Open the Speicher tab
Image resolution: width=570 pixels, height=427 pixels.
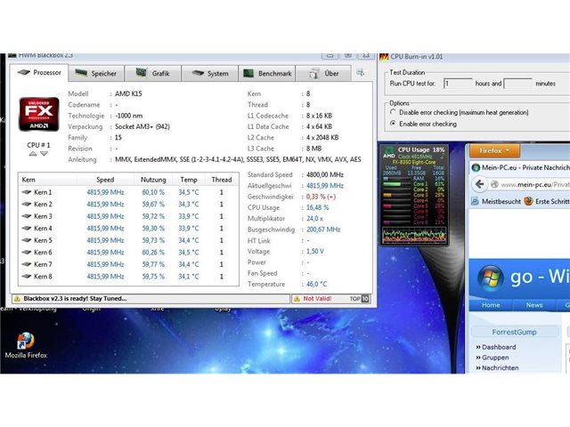click(96, 73)
